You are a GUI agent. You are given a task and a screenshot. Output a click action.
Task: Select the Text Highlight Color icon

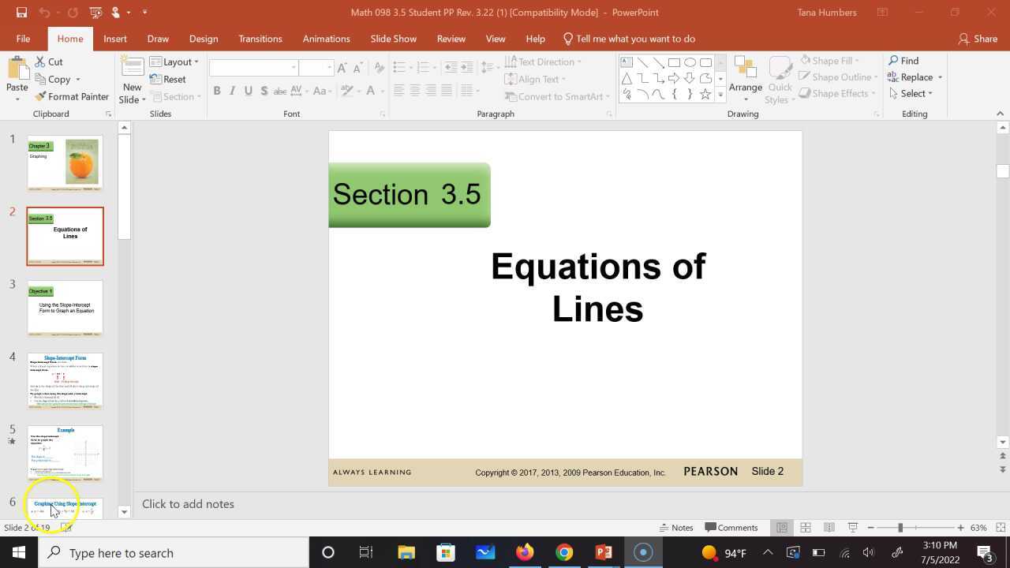click(x=347, y=91)
